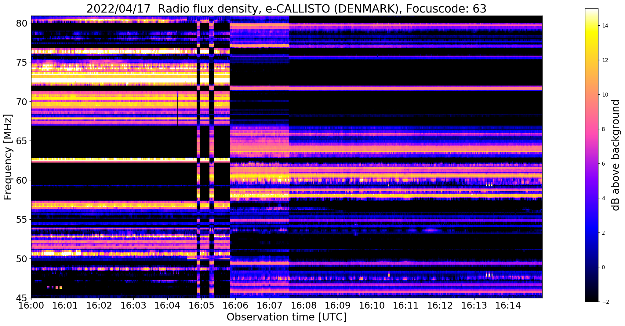Click the 'dB above background' colorbar label
625x326 pixels.
tap(616, 155)
